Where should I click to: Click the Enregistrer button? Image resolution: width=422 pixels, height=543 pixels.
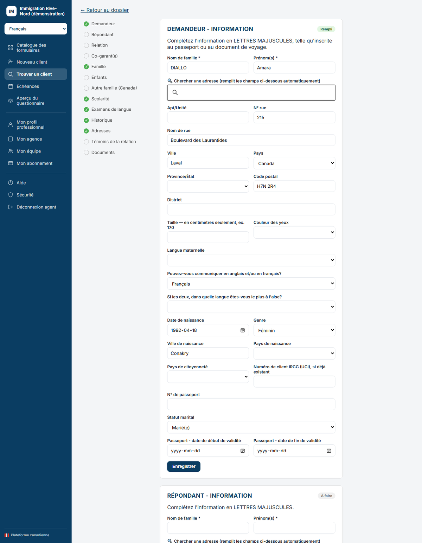point(184,466)
